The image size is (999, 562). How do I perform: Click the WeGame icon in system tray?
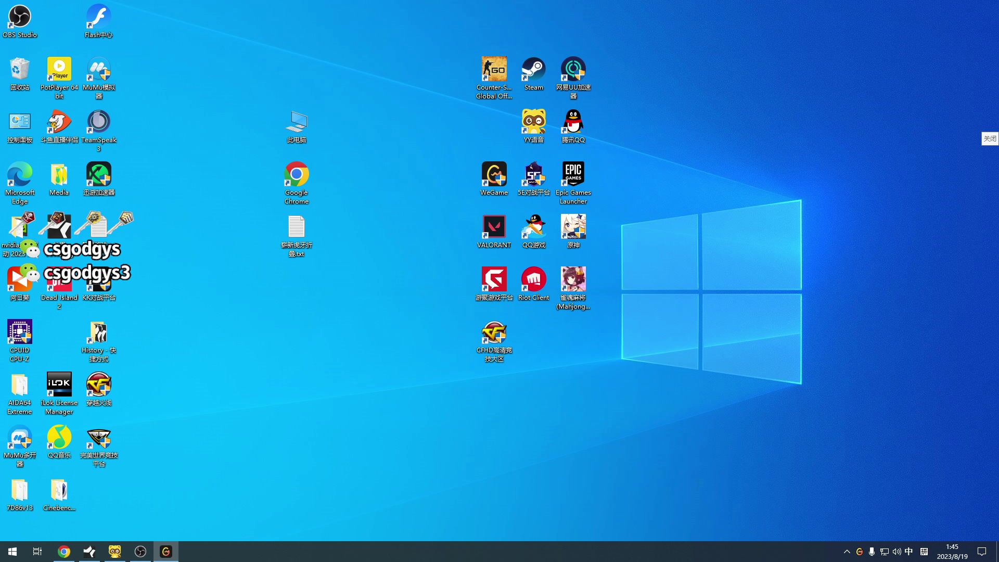click(860, 552)
